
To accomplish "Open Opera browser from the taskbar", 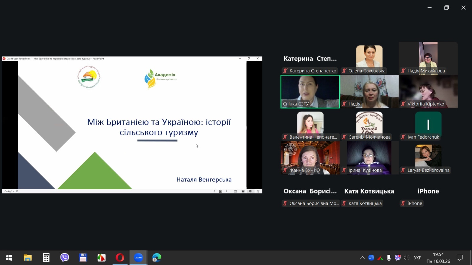I will coord(120,258).
